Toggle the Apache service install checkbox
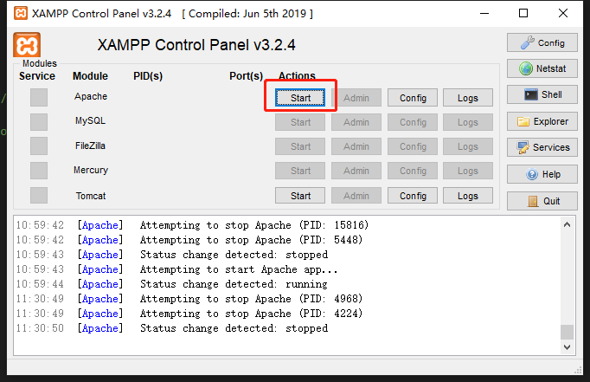Screen dimensions: 590x382 [39, 97]
